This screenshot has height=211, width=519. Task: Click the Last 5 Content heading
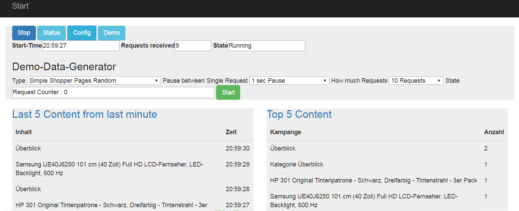[84, 114]
